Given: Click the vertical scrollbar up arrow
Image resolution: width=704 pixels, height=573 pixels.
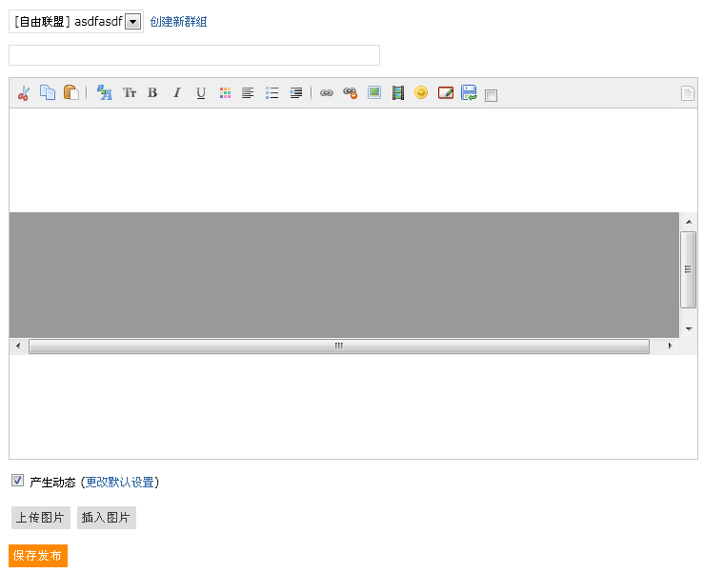Looking at the screenshot, I should [689, 222].
